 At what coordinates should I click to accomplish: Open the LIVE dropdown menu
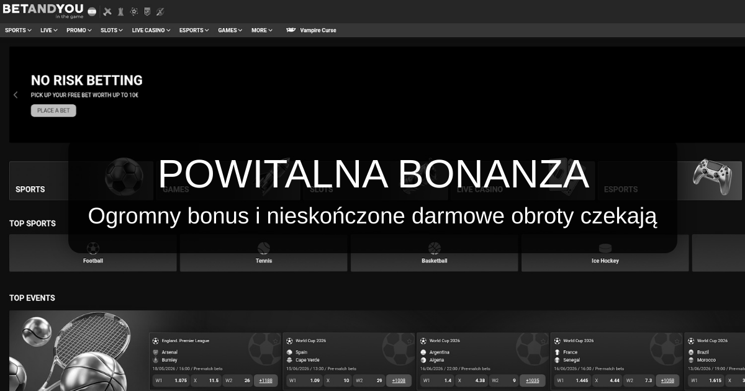(x=49, y=30)
